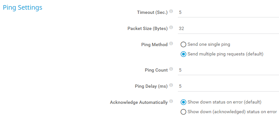Viewport: 279px width, 119px height.
Task: Click the Ping Count label text
Action: coord(156,70)
